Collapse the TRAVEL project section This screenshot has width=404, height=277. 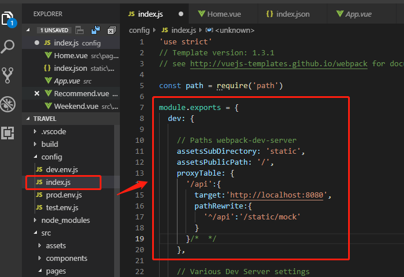tap(28, 119)
